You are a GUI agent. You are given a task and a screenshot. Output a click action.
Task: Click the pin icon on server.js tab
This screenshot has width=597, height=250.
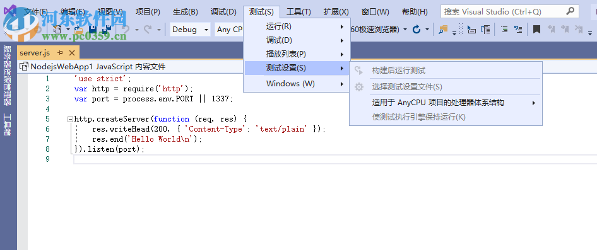[60, 52]
